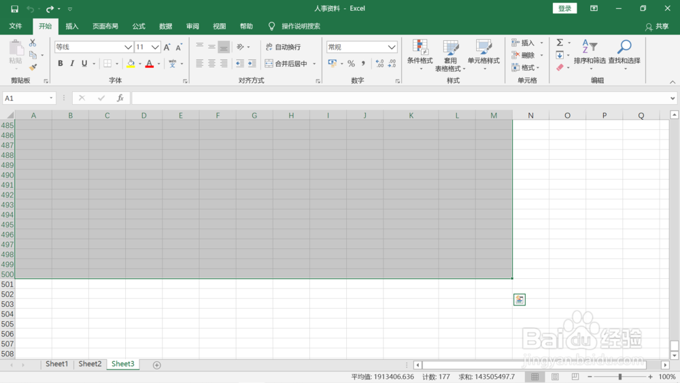Increase cell indent

252,64
